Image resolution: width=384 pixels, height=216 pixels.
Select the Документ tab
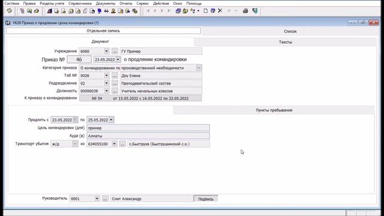pos(100,41)
